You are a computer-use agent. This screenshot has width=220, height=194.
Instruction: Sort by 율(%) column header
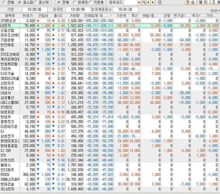pyautogui.click(x=58, y=16)
